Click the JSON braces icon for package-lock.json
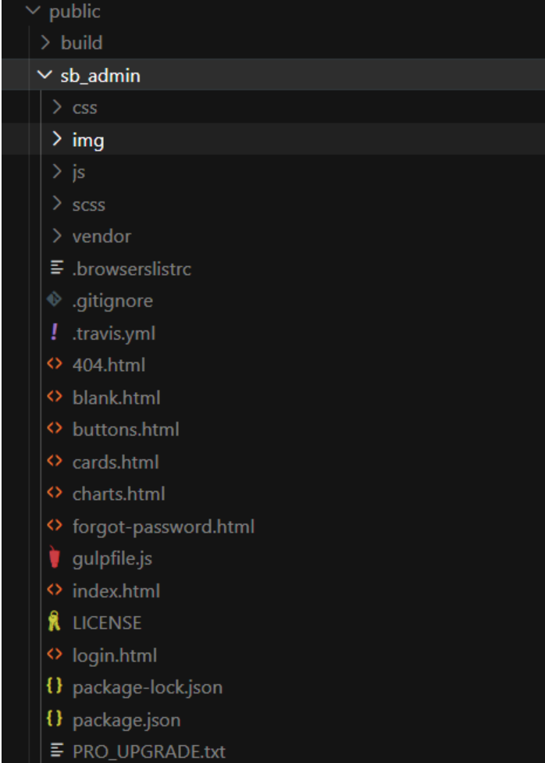545x763 pixels. click(x=54, y=687)
